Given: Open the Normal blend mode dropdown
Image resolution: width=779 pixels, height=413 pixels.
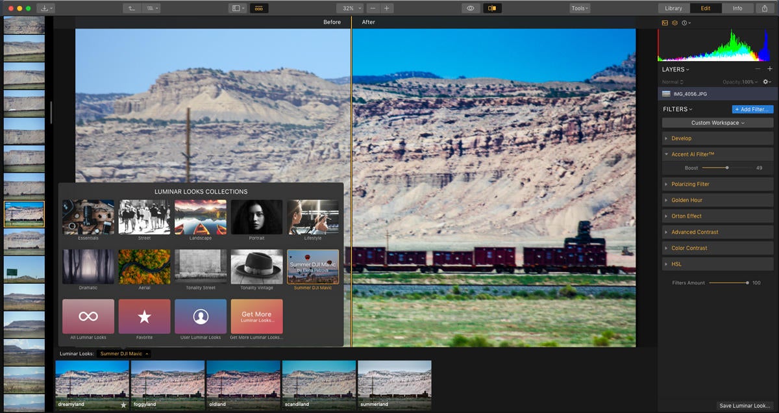Looking at the screenshot, I should [x=673, y=82].
